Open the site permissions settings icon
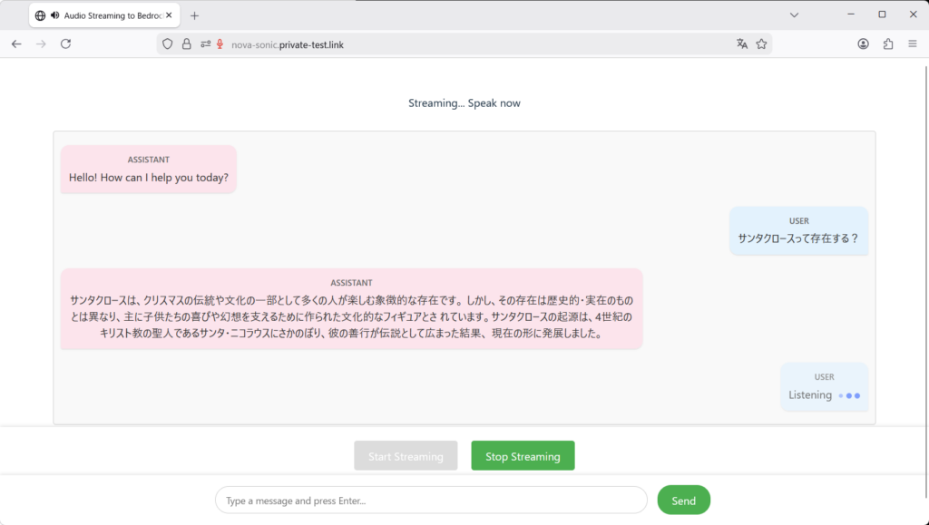Screen dimensions: 929x525 pyautogui.click(x=205, y=44)
